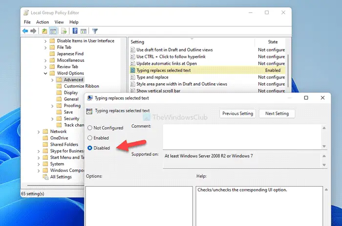The height and width of the screenshot is (226, 342).
Task: Click the Previous Setting button
Action: click(x=237, y=113)
